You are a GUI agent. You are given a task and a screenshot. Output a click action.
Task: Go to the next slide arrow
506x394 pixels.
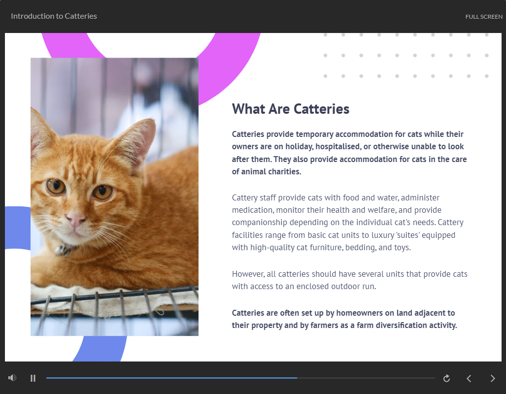492,378
